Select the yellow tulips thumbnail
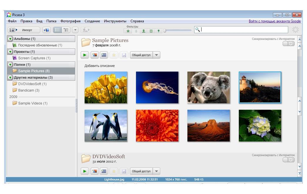Viewport: 307px width, 194px height. 106,87
